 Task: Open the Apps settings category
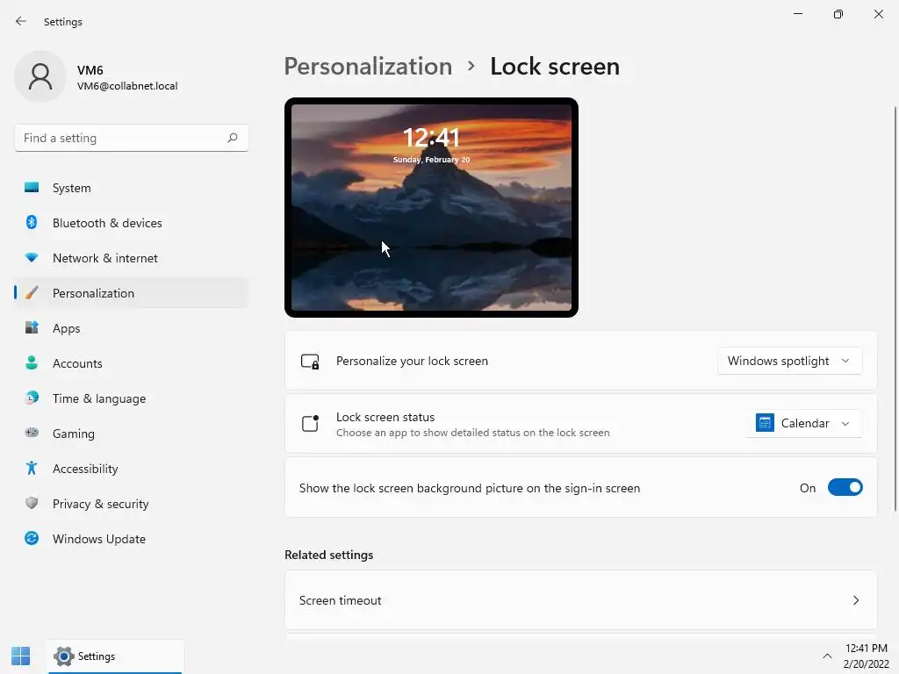tap(132, 328)
